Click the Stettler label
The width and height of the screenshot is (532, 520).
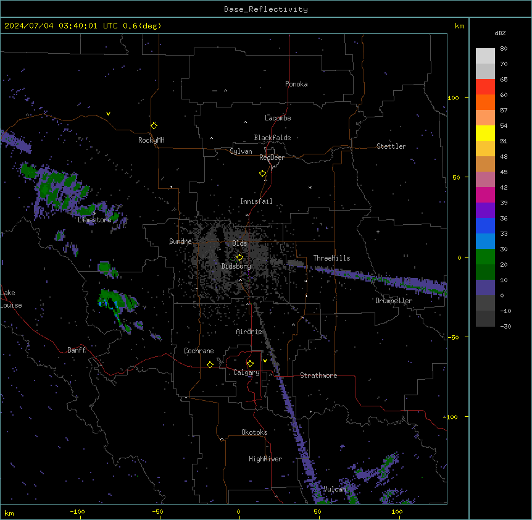coord(391,146)
